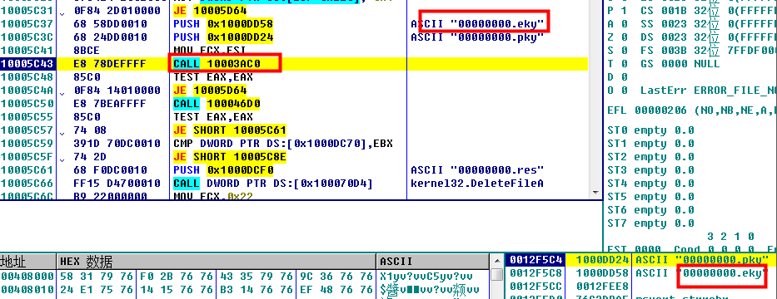Click the 地址 column header in dump pane
Image resolution: width=777 pixels, height=299 pixels.
[x=27, y=261]
